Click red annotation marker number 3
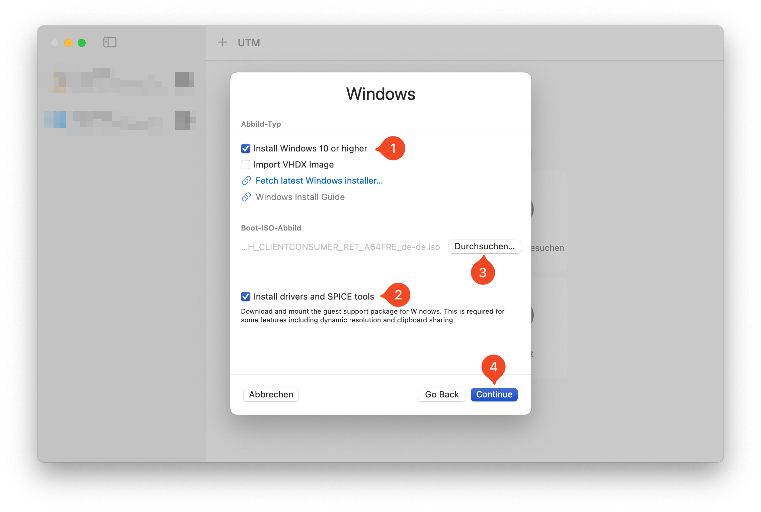761x512 pixels. tap(483, 272)
